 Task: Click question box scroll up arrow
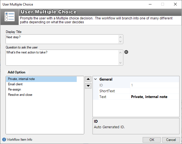point(121,53)
